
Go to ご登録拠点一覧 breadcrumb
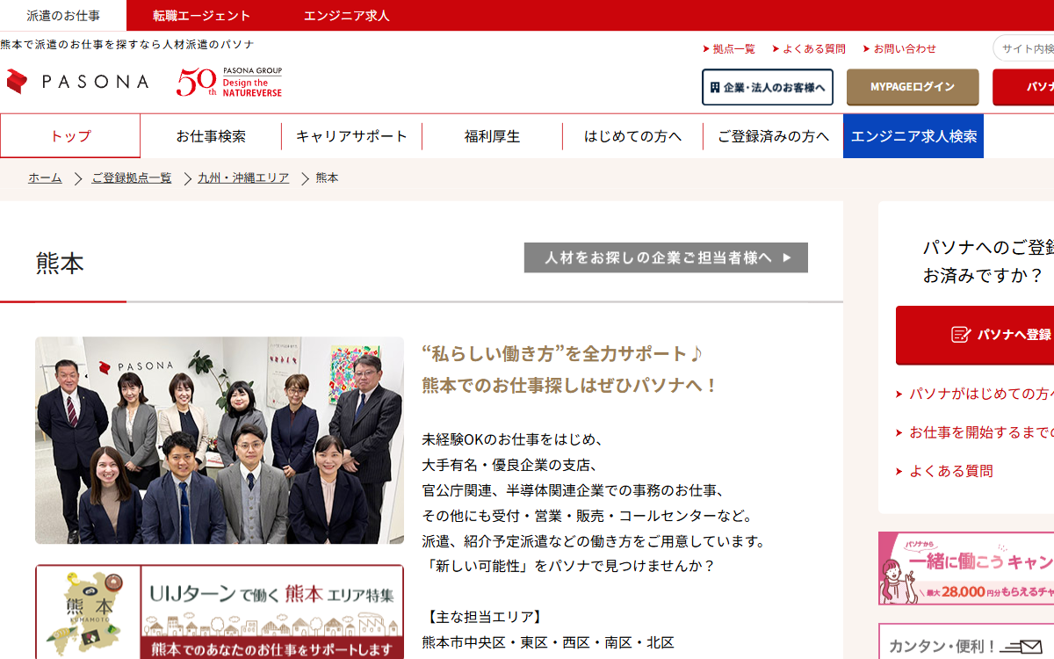[132, 178]
